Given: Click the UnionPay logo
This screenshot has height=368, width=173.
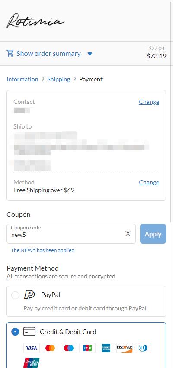Looking at the screenshot, I should [32, 363].
